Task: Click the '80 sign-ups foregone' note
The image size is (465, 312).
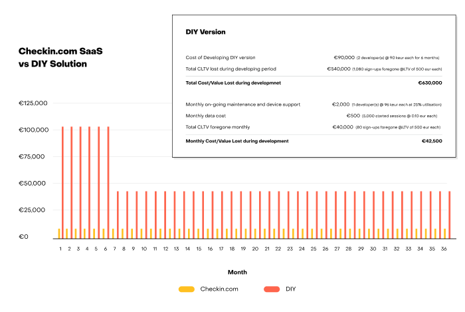Action: (398, 127)
